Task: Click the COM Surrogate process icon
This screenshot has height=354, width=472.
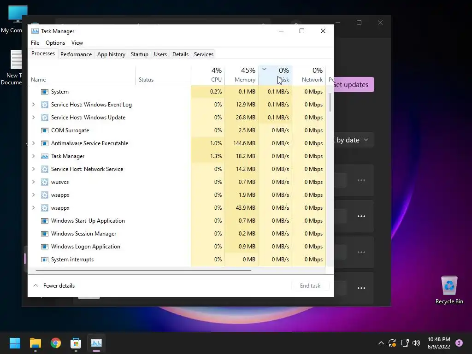Action: 45,130
